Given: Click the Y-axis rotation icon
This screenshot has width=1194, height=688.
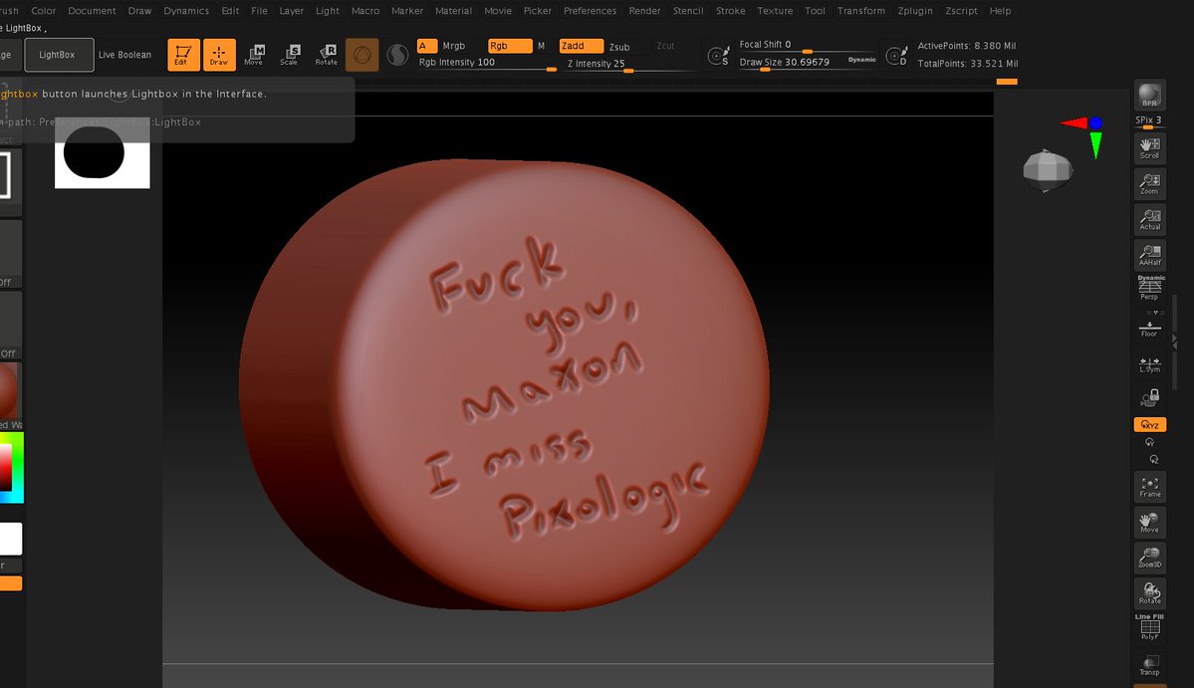Looking at the screenshot, I should (x=1150, y=442).
